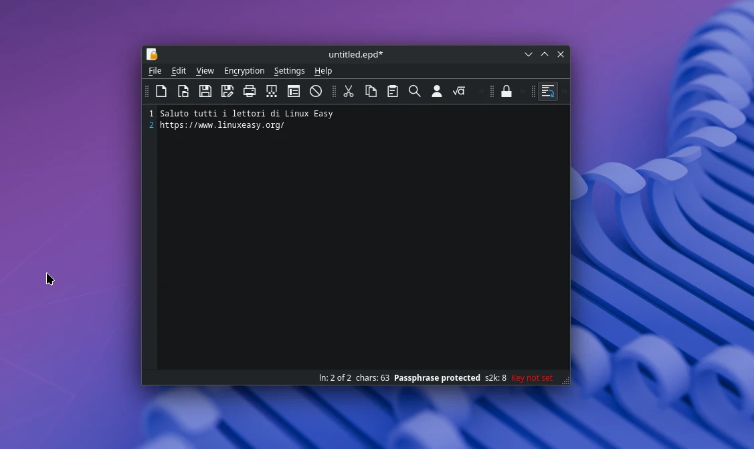The image size is (754, 449).
Task: Open the Encryption menu
Action: click(x=244, y=70)
